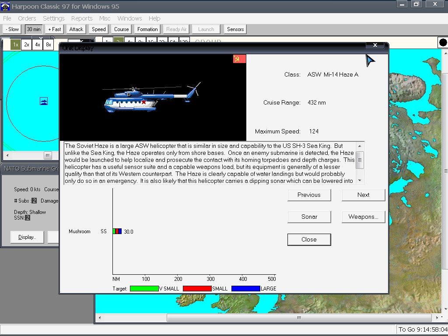Click the '# Subs: 2' count
This screenshot has height=336, width=448.
coord(25,201)
